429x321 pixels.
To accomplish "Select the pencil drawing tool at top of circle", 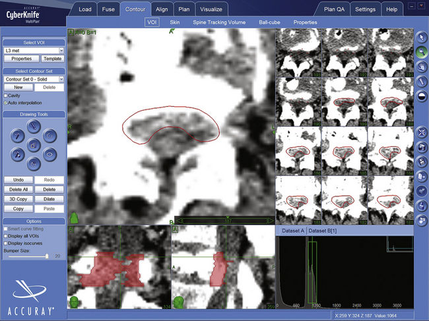I will pyautogui.click(x=33, y=125).
